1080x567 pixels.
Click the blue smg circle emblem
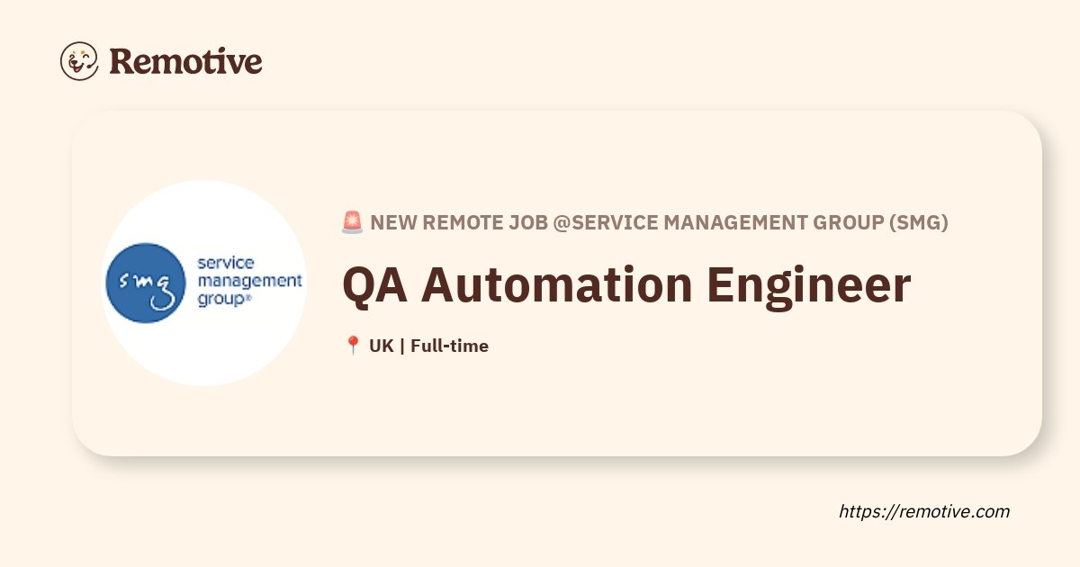(146, 283)
